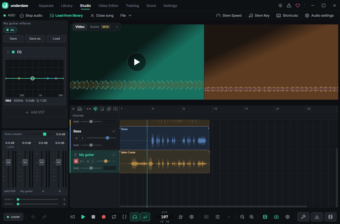Screen dimensions: 340x224
Task: Click the pink heart icon
Action: click(298, 5)
